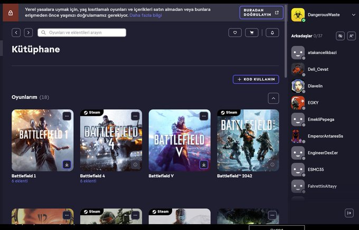Image resolution: width=359 pixels, height=230 pixels.
Task: Select friend atakancelikbazi
Action: pos(322,53)
